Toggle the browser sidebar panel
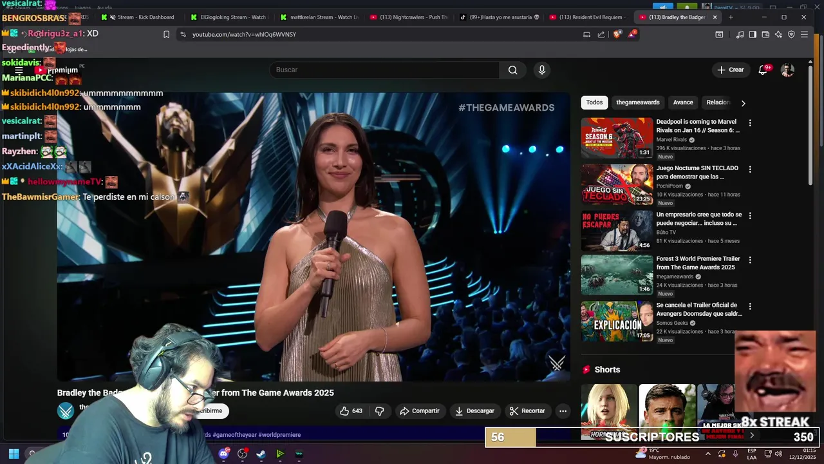 click(x=753, y=34)
